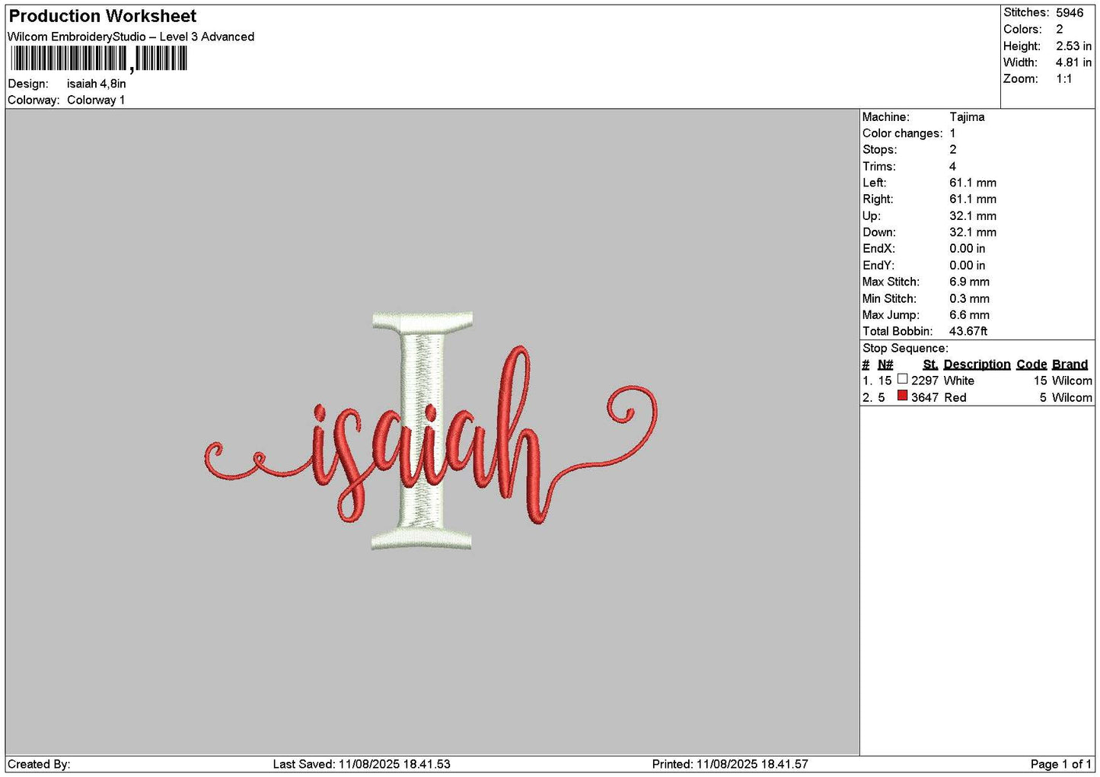Viewport: 1100px width, 777px height.
Task: Click the Width value 4.81 in
Action: (x=1073, y=62)
